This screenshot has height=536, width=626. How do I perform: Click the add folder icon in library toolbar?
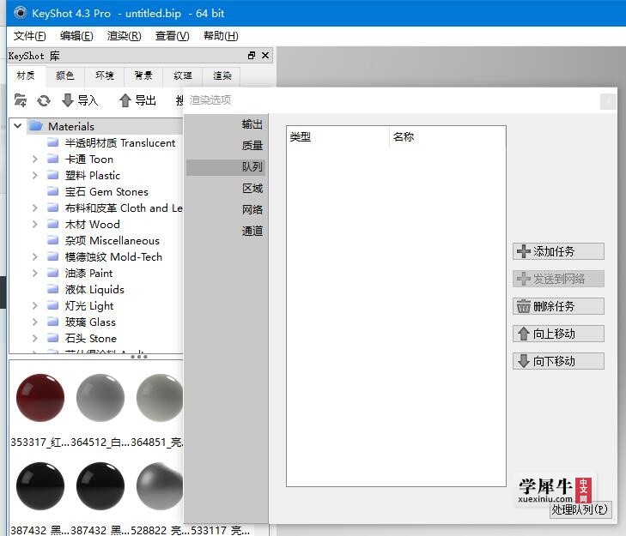20,100
